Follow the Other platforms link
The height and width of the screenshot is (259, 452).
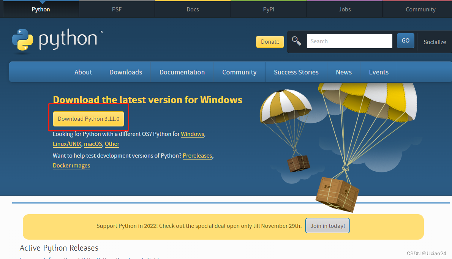(112, 144)
